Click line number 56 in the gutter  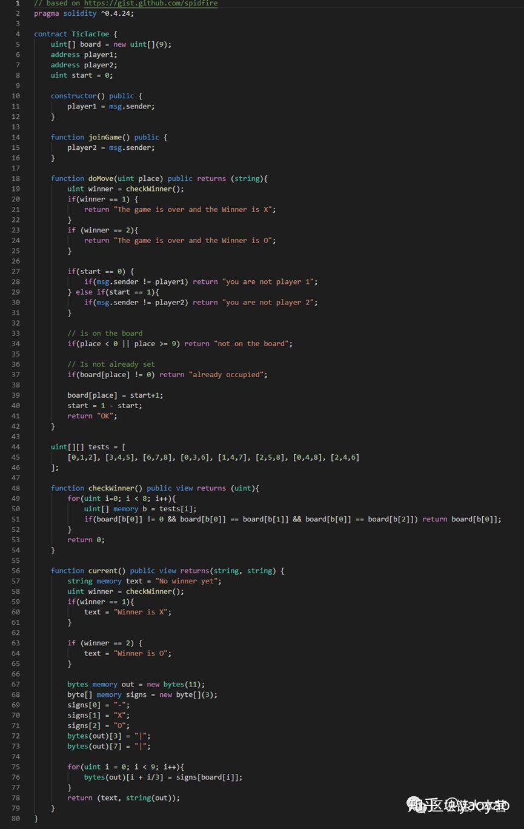click(16, 571)
